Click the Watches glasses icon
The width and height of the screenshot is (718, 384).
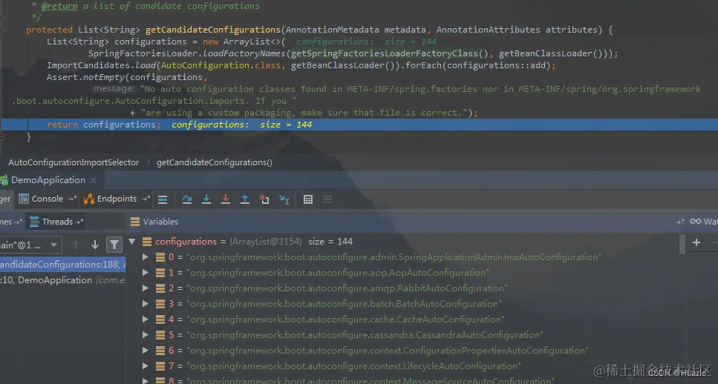click(696, 221)
